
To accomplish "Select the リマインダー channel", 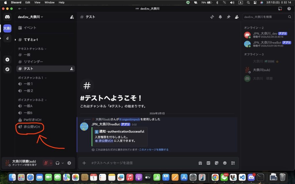I will 33,62.
